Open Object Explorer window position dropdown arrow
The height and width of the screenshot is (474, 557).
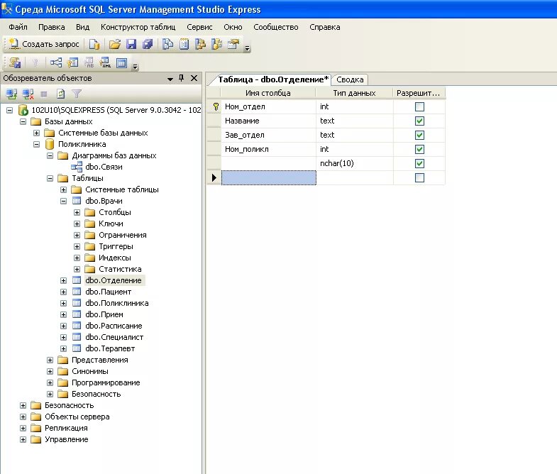coord(170,79)
